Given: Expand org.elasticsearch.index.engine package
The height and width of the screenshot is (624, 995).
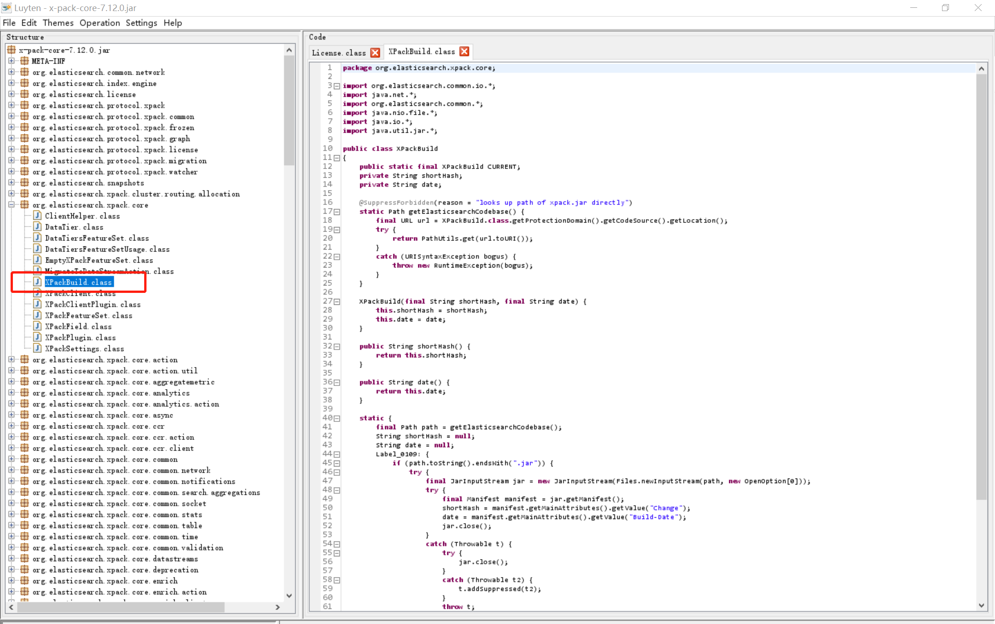Looking at the screenshot, I should pyautogui.click(x=12, y=83).
